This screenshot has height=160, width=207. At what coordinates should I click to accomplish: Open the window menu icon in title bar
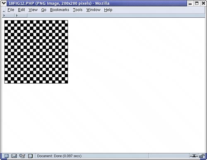pos(3,3)
